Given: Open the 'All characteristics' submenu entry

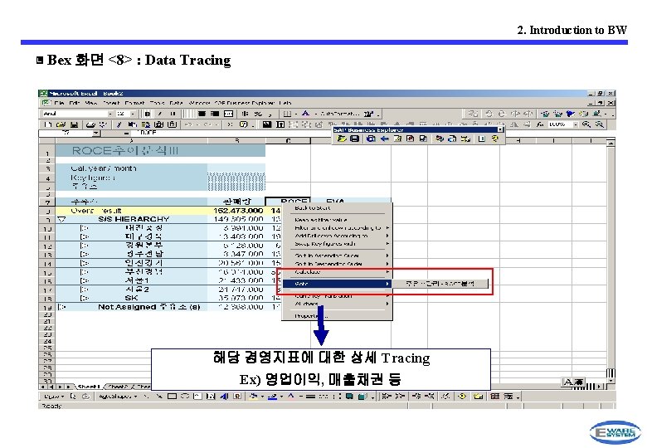Looking at the screenshot, I should point(337,304).
